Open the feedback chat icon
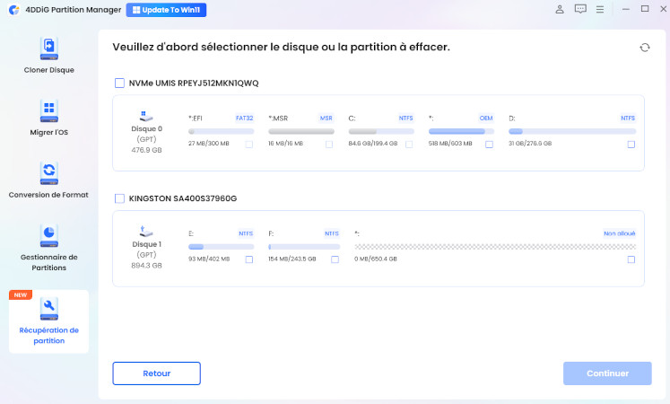The image size is (670, 404). point(580,9)
